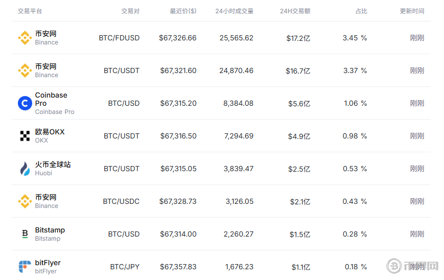Sort by the 24H交易额 column header
444x280 pixels.
point(295,11)
